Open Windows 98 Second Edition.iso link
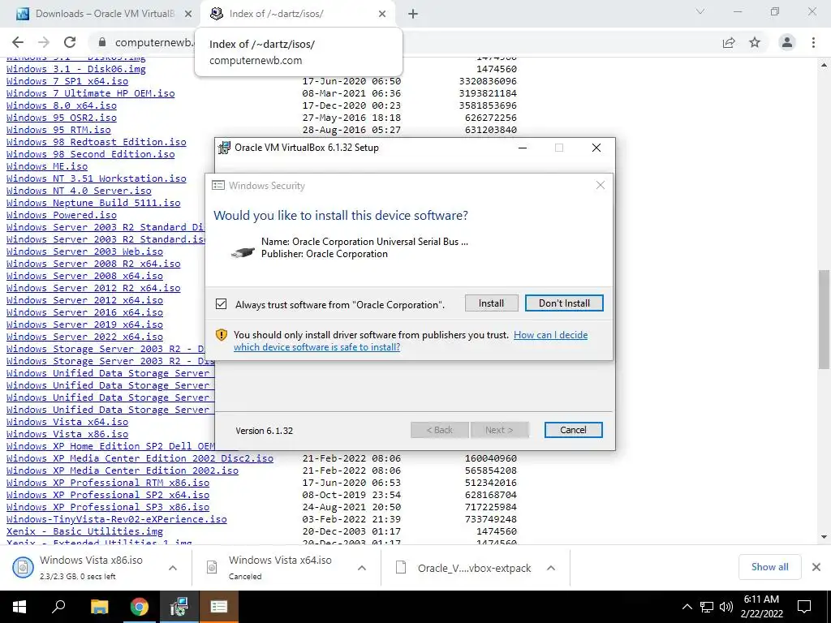831x623 pixels. pos(91,154)
